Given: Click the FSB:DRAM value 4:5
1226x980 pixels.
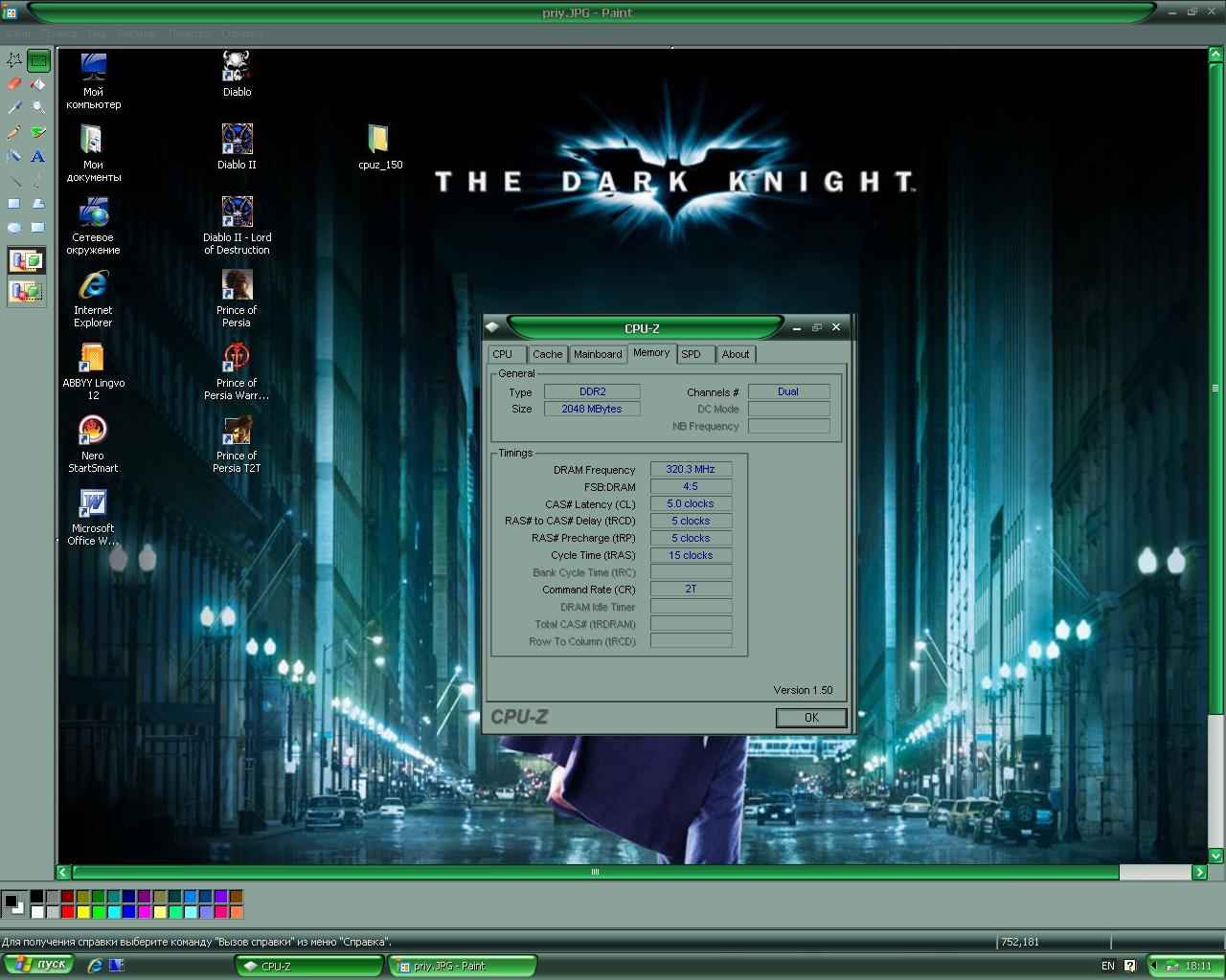Looking at the screenshot, I should coord(691,486).
